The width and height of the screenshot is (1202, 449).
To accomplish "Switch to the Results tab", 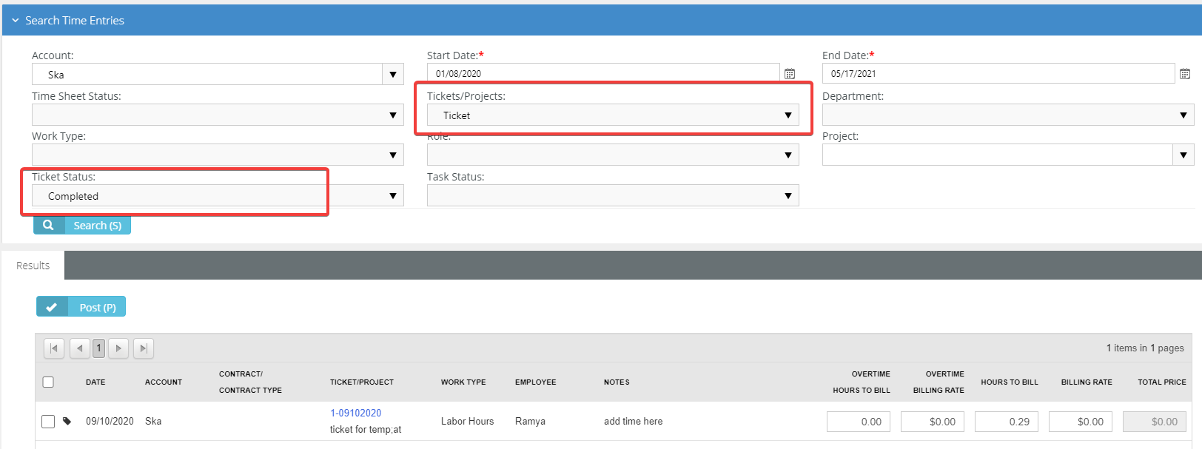I will 33,266.
